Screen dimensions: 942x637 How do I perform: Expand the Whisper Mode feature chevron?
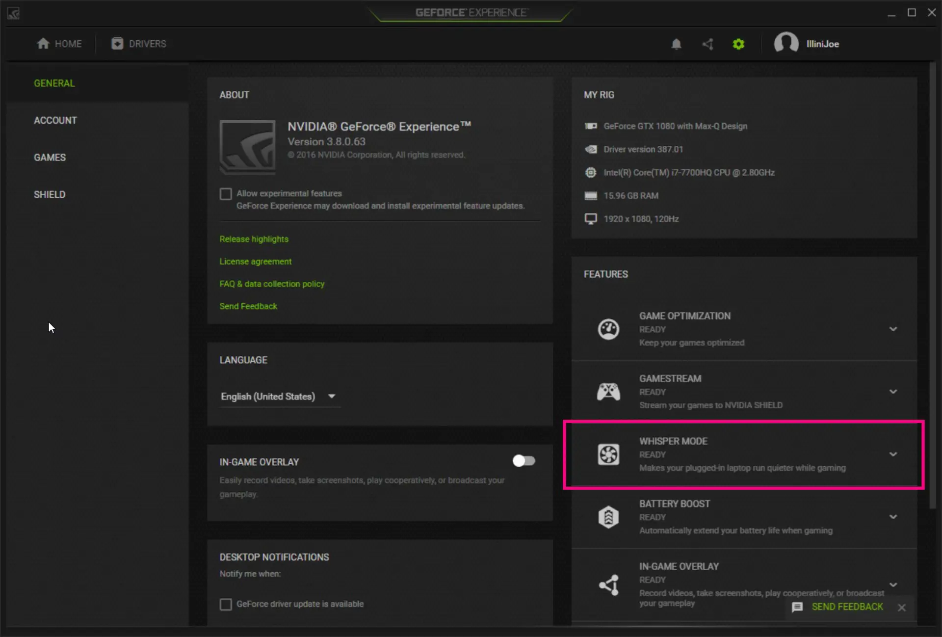tap(893, 454)
